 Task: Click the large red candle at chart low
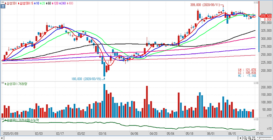point(106,69)
